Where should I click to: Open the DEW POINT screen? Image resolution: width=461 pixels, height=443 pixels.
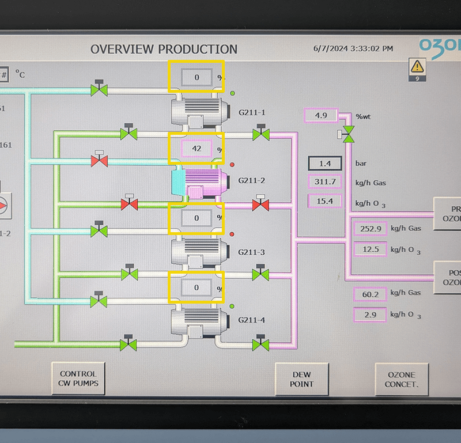(x=301, y=379)
